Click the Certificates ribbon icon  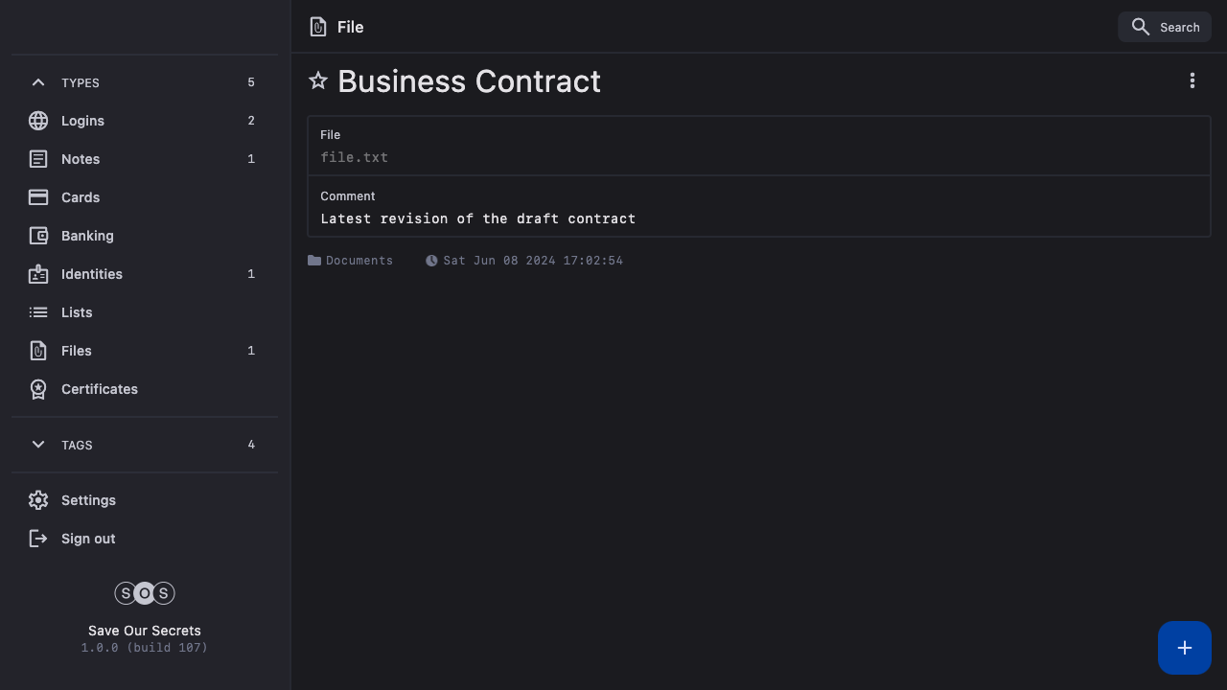(x=38, y=389)
